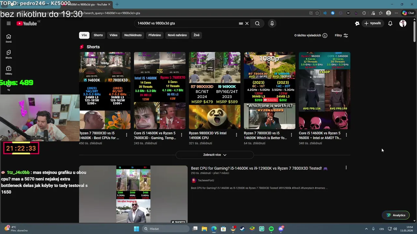
Task: Open Odběry subscriptions in the sidebar
Action: tap(8, 70)
